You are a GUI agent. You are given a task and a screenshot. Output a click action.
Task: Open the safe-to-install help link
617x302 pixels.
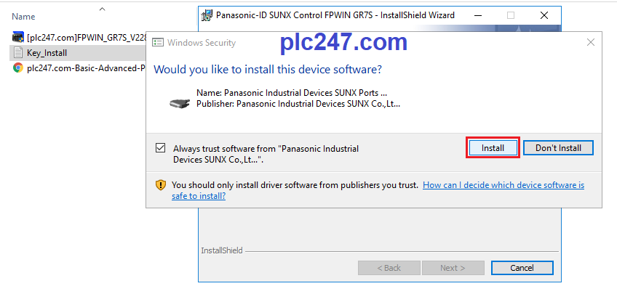[x=378, y=190]
